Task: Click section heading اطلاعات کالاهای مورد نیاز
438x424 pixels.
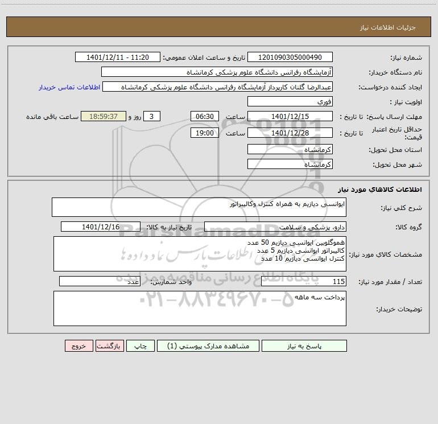Action: pyautogui.click(x=379, y=190)
